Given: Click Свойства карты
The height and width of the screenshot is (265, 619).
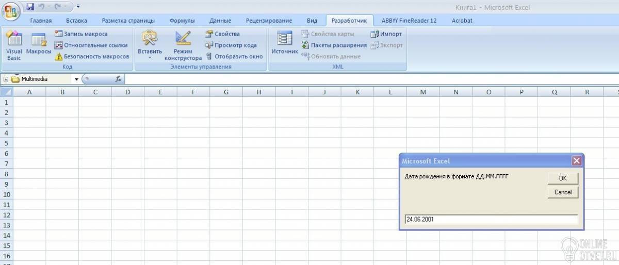Looking at the screenshot, I should (x=328, y=34).
